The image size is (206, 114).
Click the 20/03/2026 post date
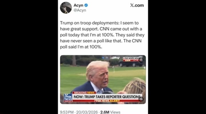click(87, 112)
